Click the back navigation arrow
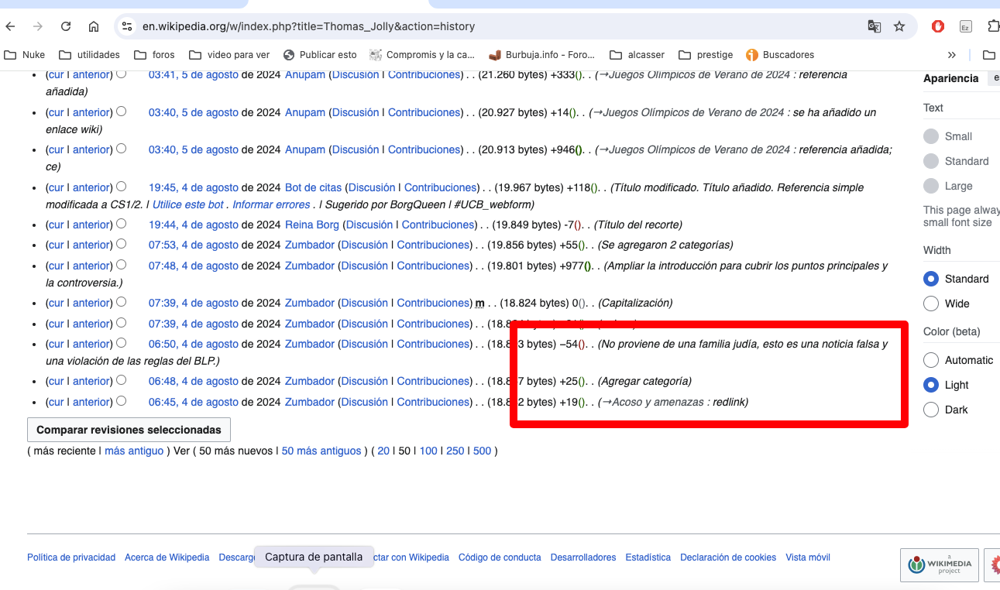The height and width of the screenshot is (590, 1000). click(10, 26)
